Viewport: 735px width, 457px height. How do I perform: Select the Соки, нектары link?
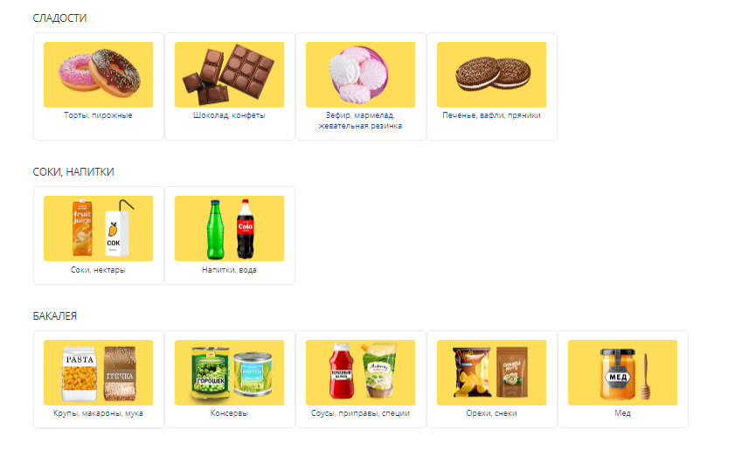coord(98,270)
